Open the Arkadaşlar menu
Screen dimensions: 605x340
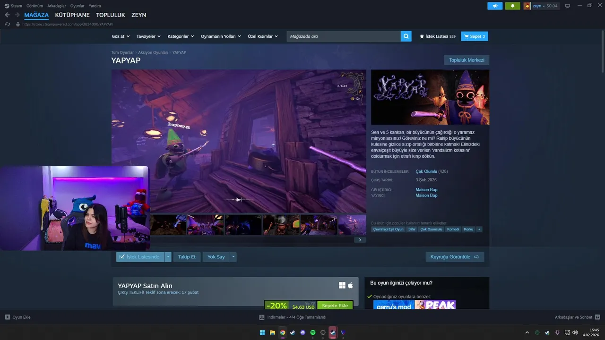[x=57, y=6]
